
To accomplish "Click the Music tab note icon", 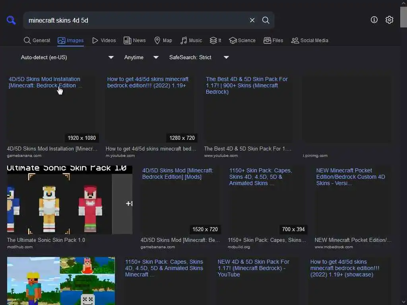I will [x=184, y=41].
